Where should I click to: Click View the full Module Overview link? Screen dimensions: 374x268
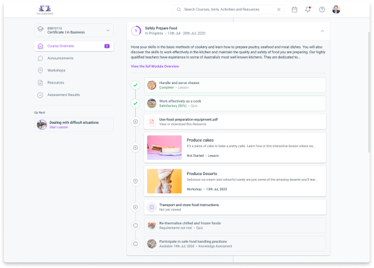(x=155, y=66)
